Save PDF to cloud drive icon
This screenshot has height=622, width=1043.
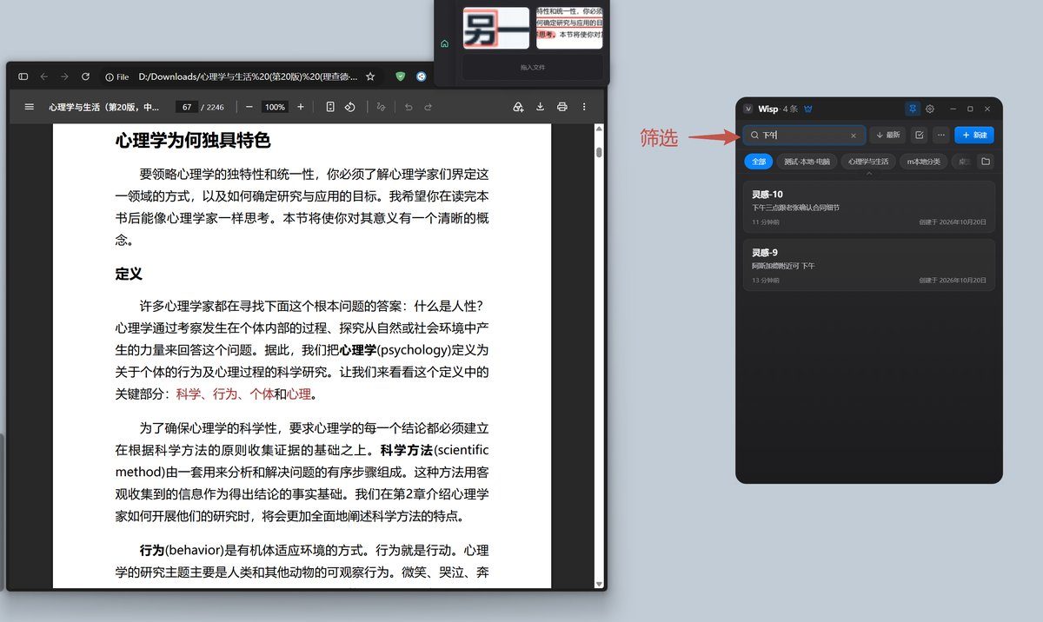click(x=518, y=107)
